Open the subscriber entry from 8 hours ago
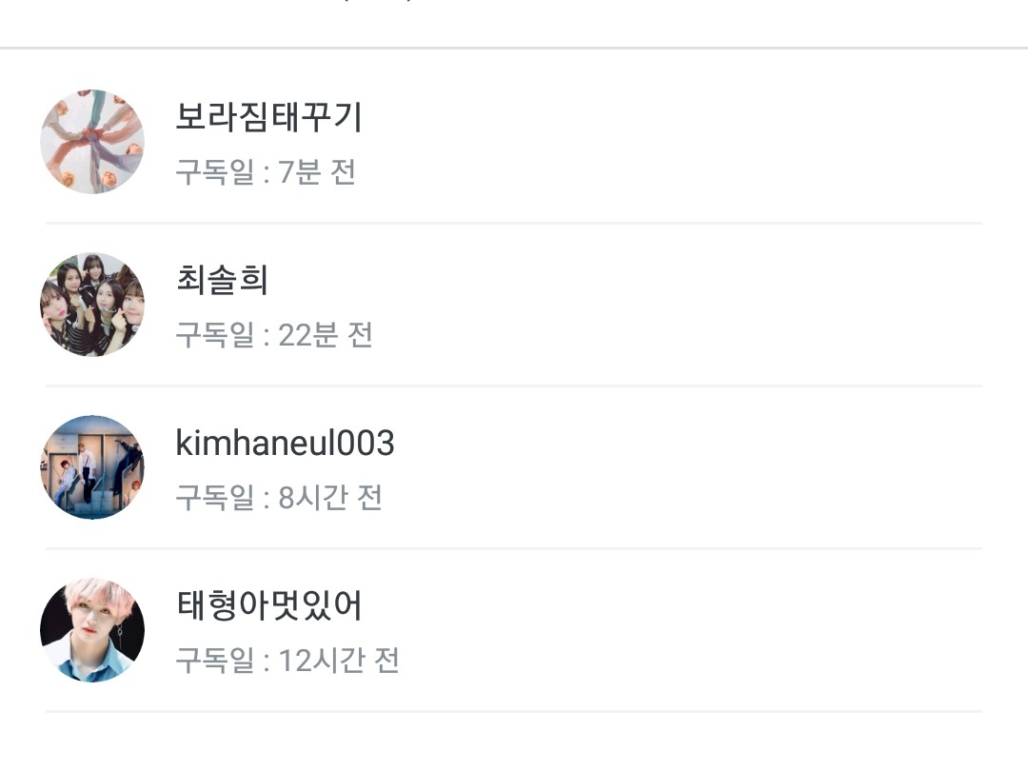This screenshot has height=771, width=1028. coord(514,468)
